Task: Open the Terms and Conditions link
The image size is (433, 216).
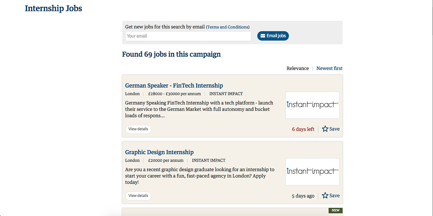Action: [228, 27]
